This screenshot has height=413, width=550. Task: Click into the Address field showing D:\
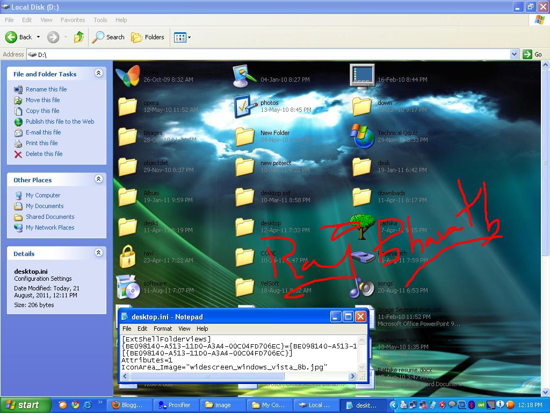pos(269,54)
